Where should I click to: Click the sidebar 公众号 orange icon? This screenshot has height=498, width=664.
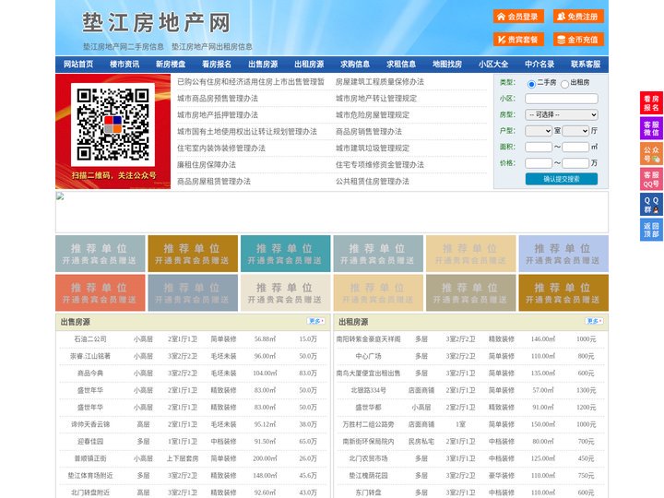click(x=651, y=154)
